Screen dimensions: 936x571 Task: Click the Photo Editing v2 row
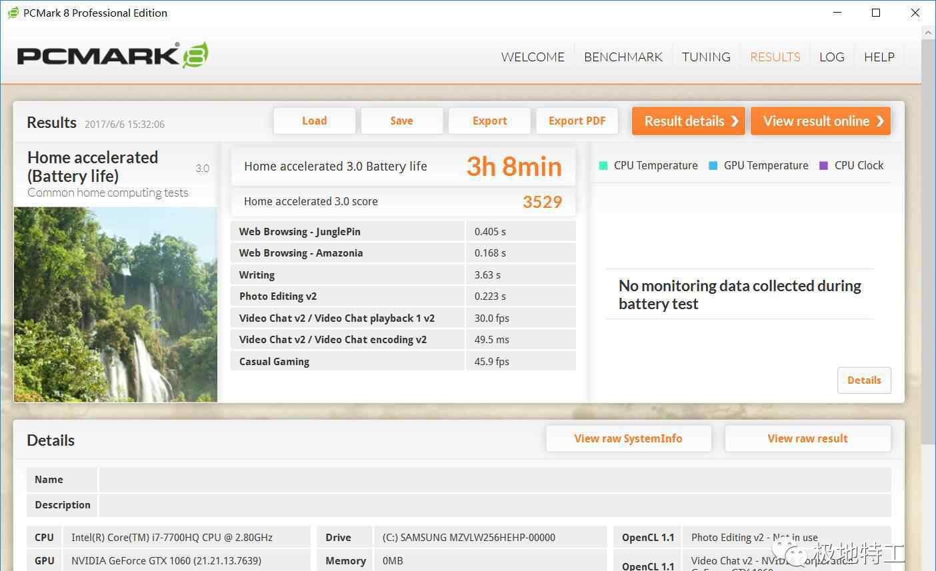(403, 296)
